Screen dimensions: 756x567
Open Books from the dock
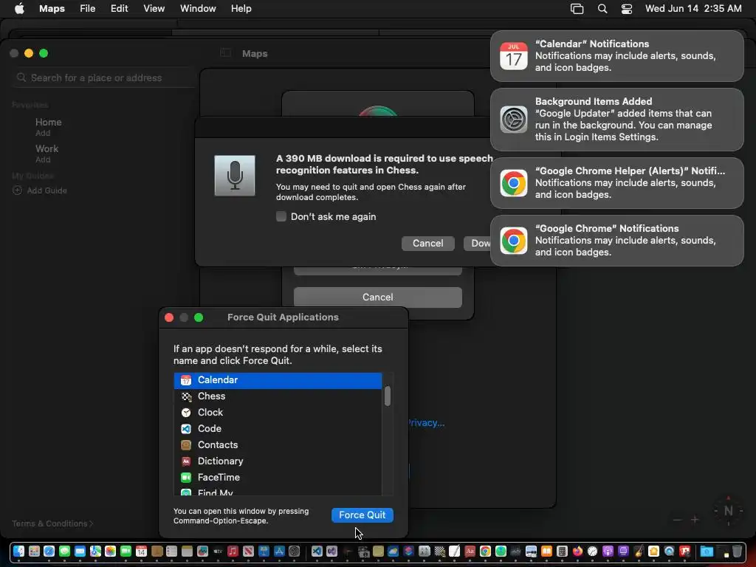[x=547, y=551]
